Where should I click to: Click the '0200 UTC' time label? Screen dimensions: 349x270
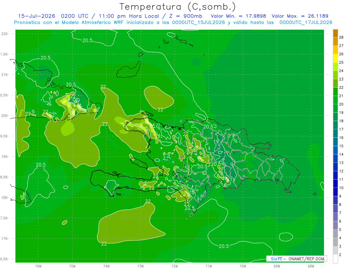tap(74, 16)
